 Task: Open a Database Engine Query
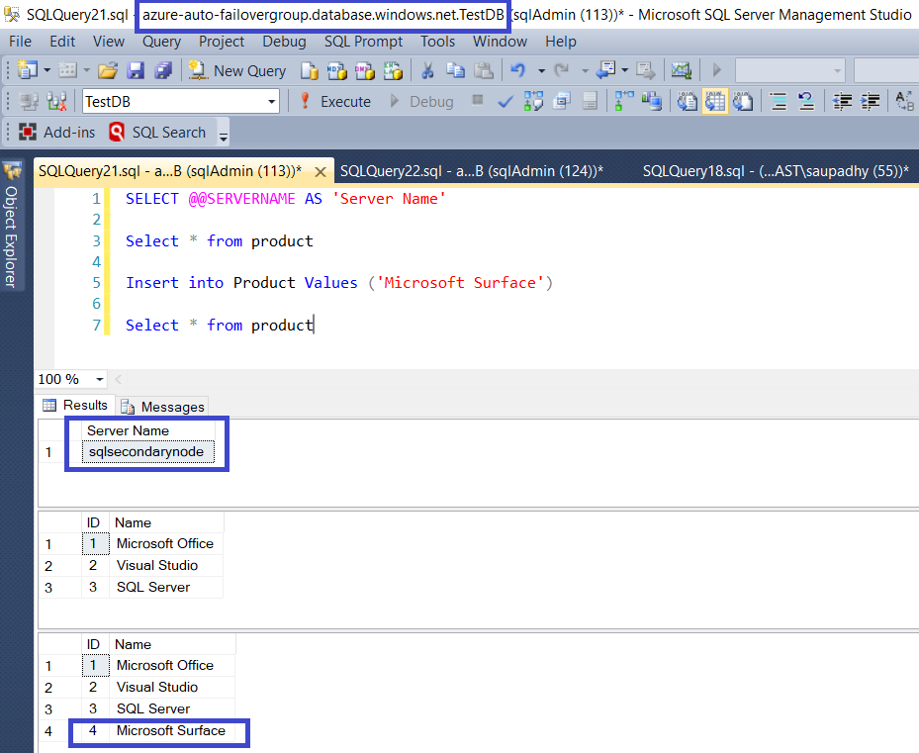[309, 70]
